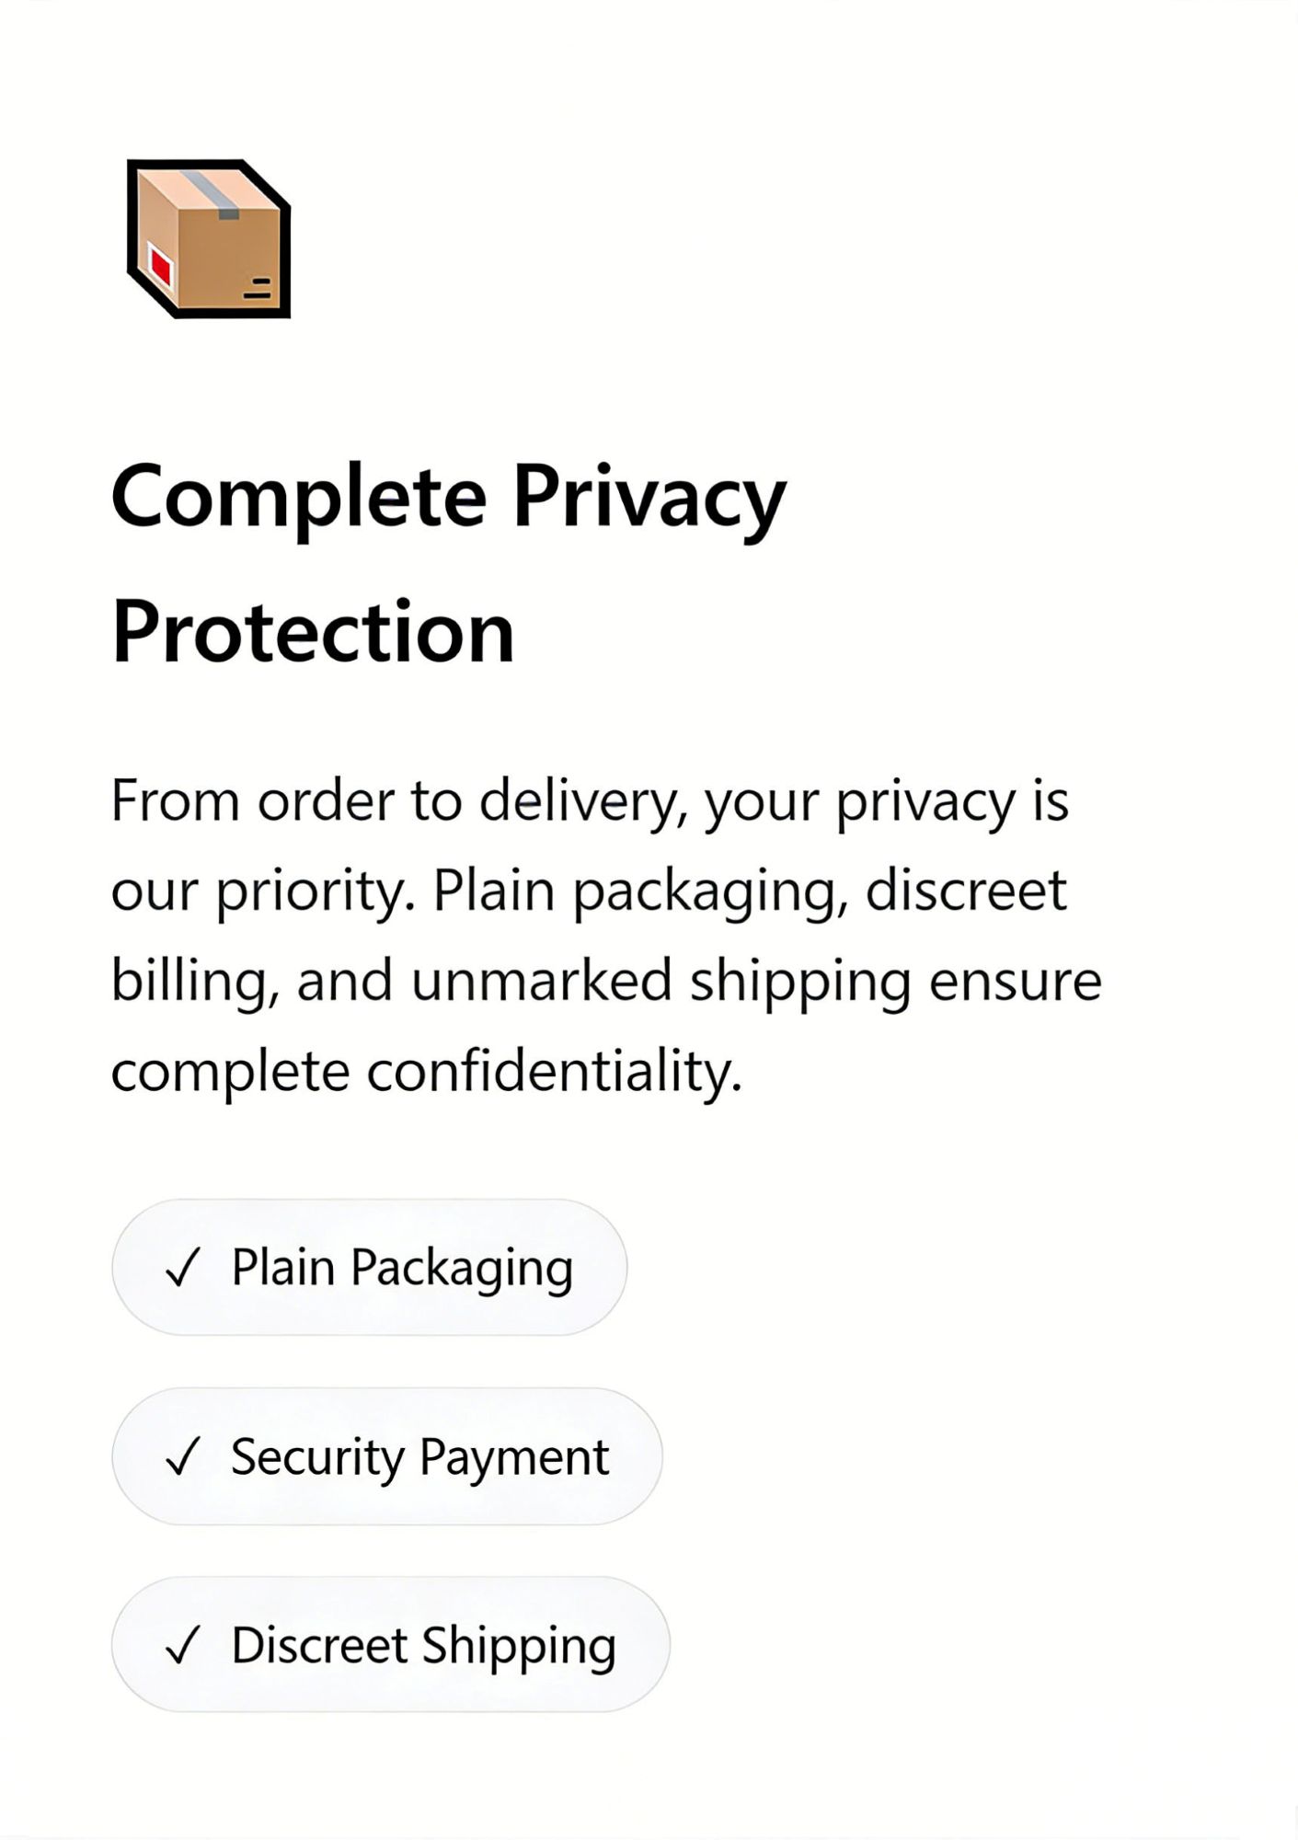This screenshot has width=1298, height=1840.
Task: Click the cardboard package box icon
Action: (x=209, y=239)
